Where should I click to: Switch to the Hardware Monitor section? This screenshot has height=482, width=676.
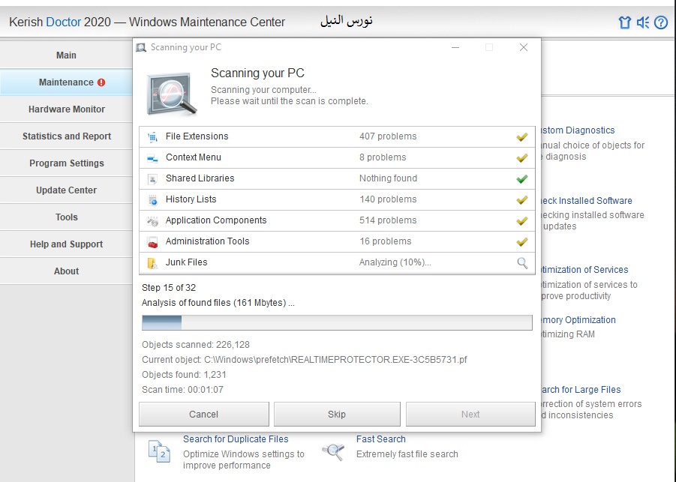click(66, 109)
